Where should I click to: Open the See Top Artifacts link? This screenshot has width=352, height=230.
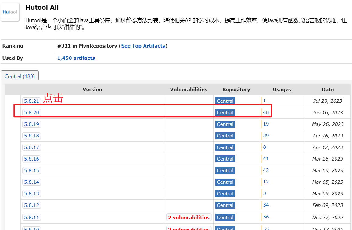pyautogui.click(x=143, y=46)
